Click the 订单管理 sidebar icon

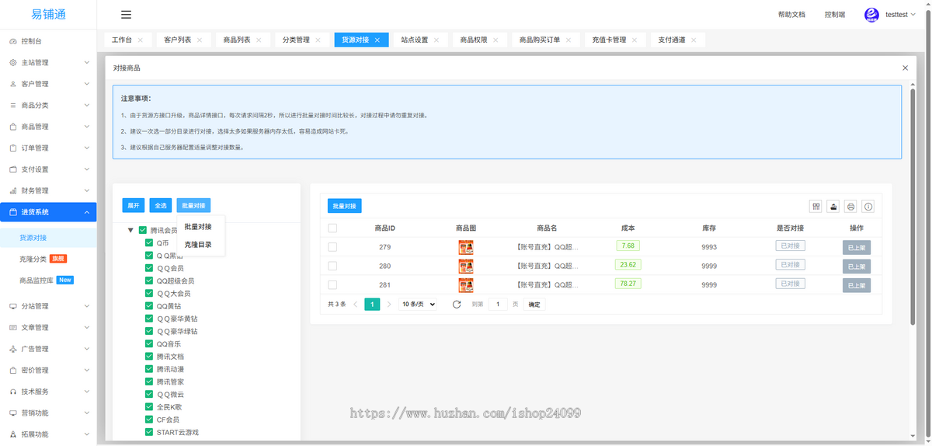point(13,148)
